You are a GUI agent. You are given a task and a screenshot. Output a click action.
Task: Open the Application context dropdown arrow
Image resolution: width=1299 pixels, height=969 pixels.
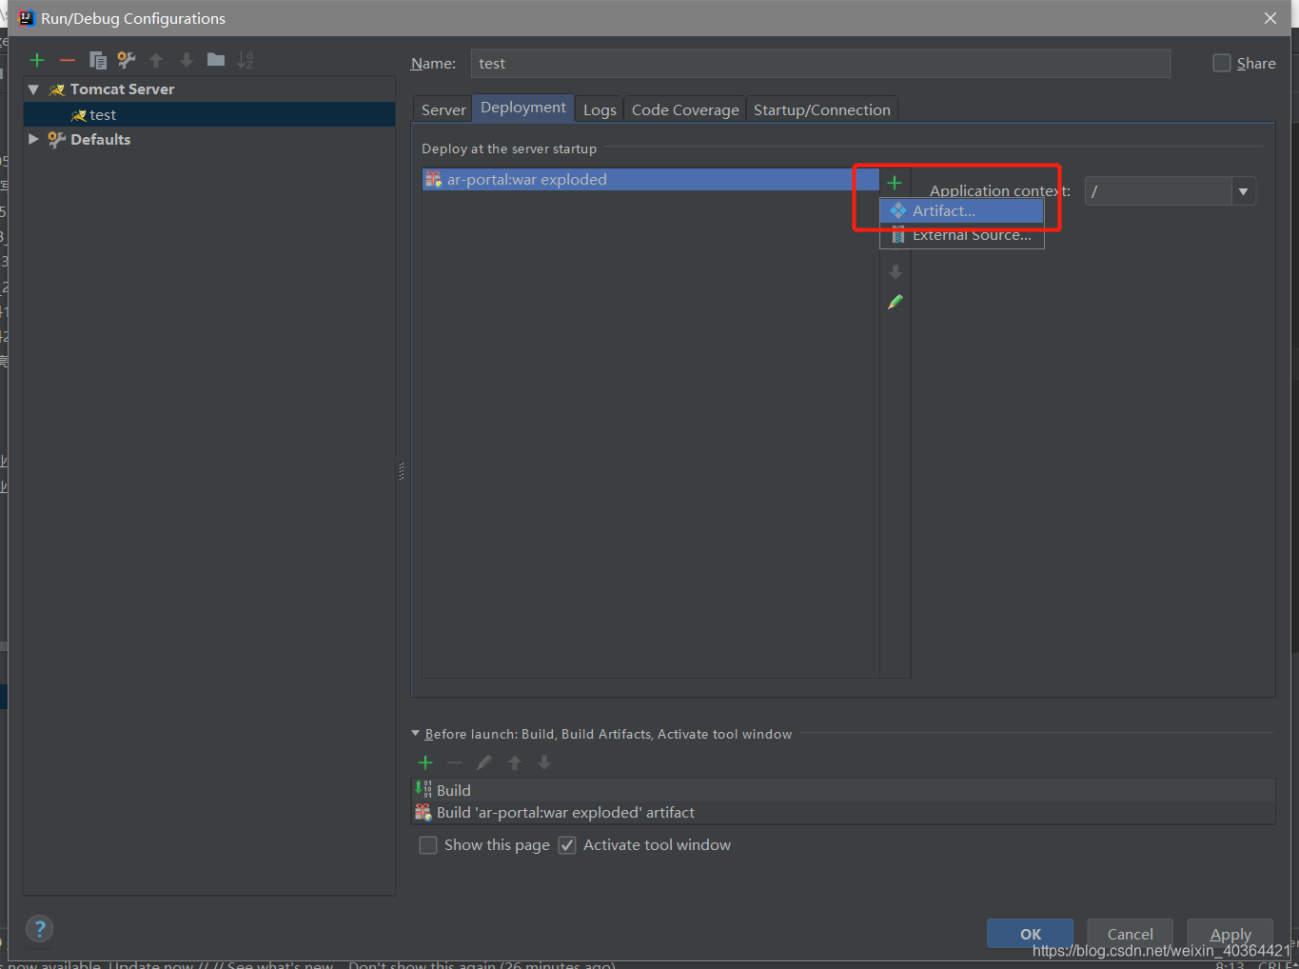click(1243, 191)
